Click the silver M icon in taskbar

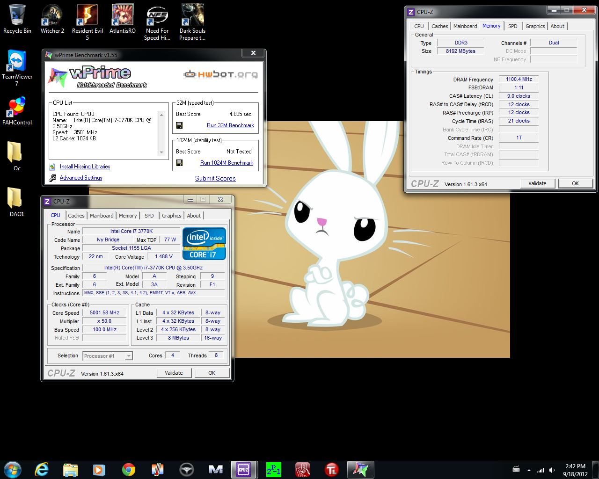pos(215,470)
